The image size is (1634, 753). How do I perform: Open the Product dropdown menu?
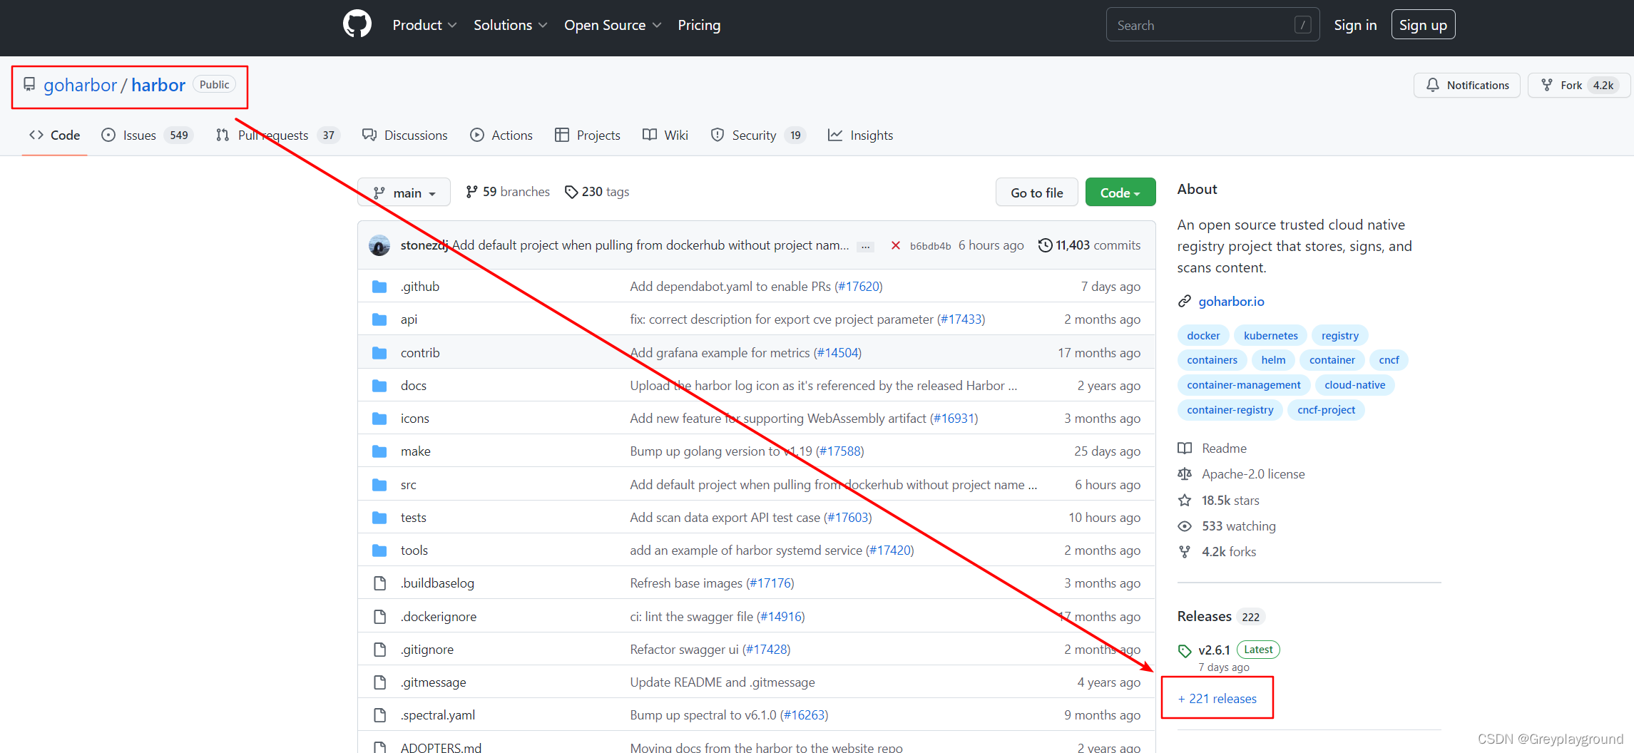424,25
